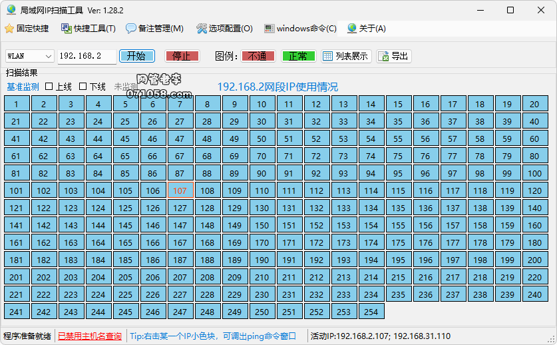Image resolution: width=557 pixels, height=345 pixels.
Task: Click IP block 213
Action: click(x=344, y=277)
